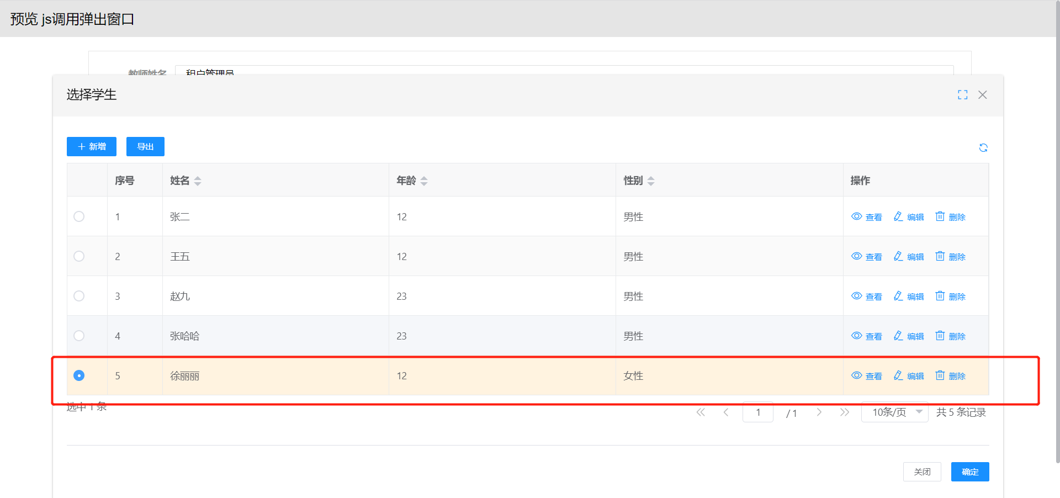The image size is (1060, 498).
Task: Click 编辑 icon in 张哈哈 row
Action: (898, 336)
